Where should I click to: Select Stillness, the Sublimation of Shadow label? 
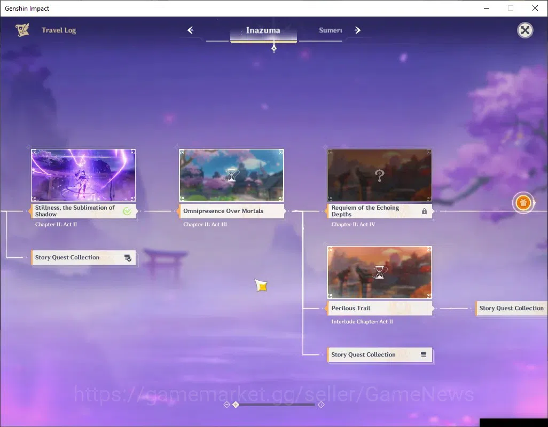83,211
